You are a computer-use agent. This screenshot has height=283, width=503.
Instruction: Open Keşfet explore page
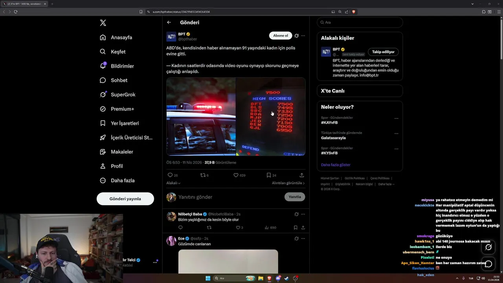(113, 51)
